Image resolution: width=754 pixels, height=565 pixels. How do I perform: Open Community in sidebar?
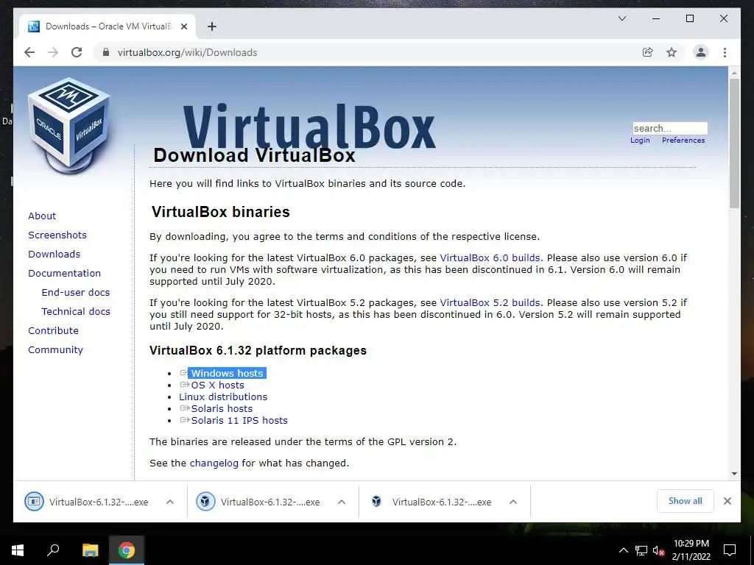click(55, 350)
